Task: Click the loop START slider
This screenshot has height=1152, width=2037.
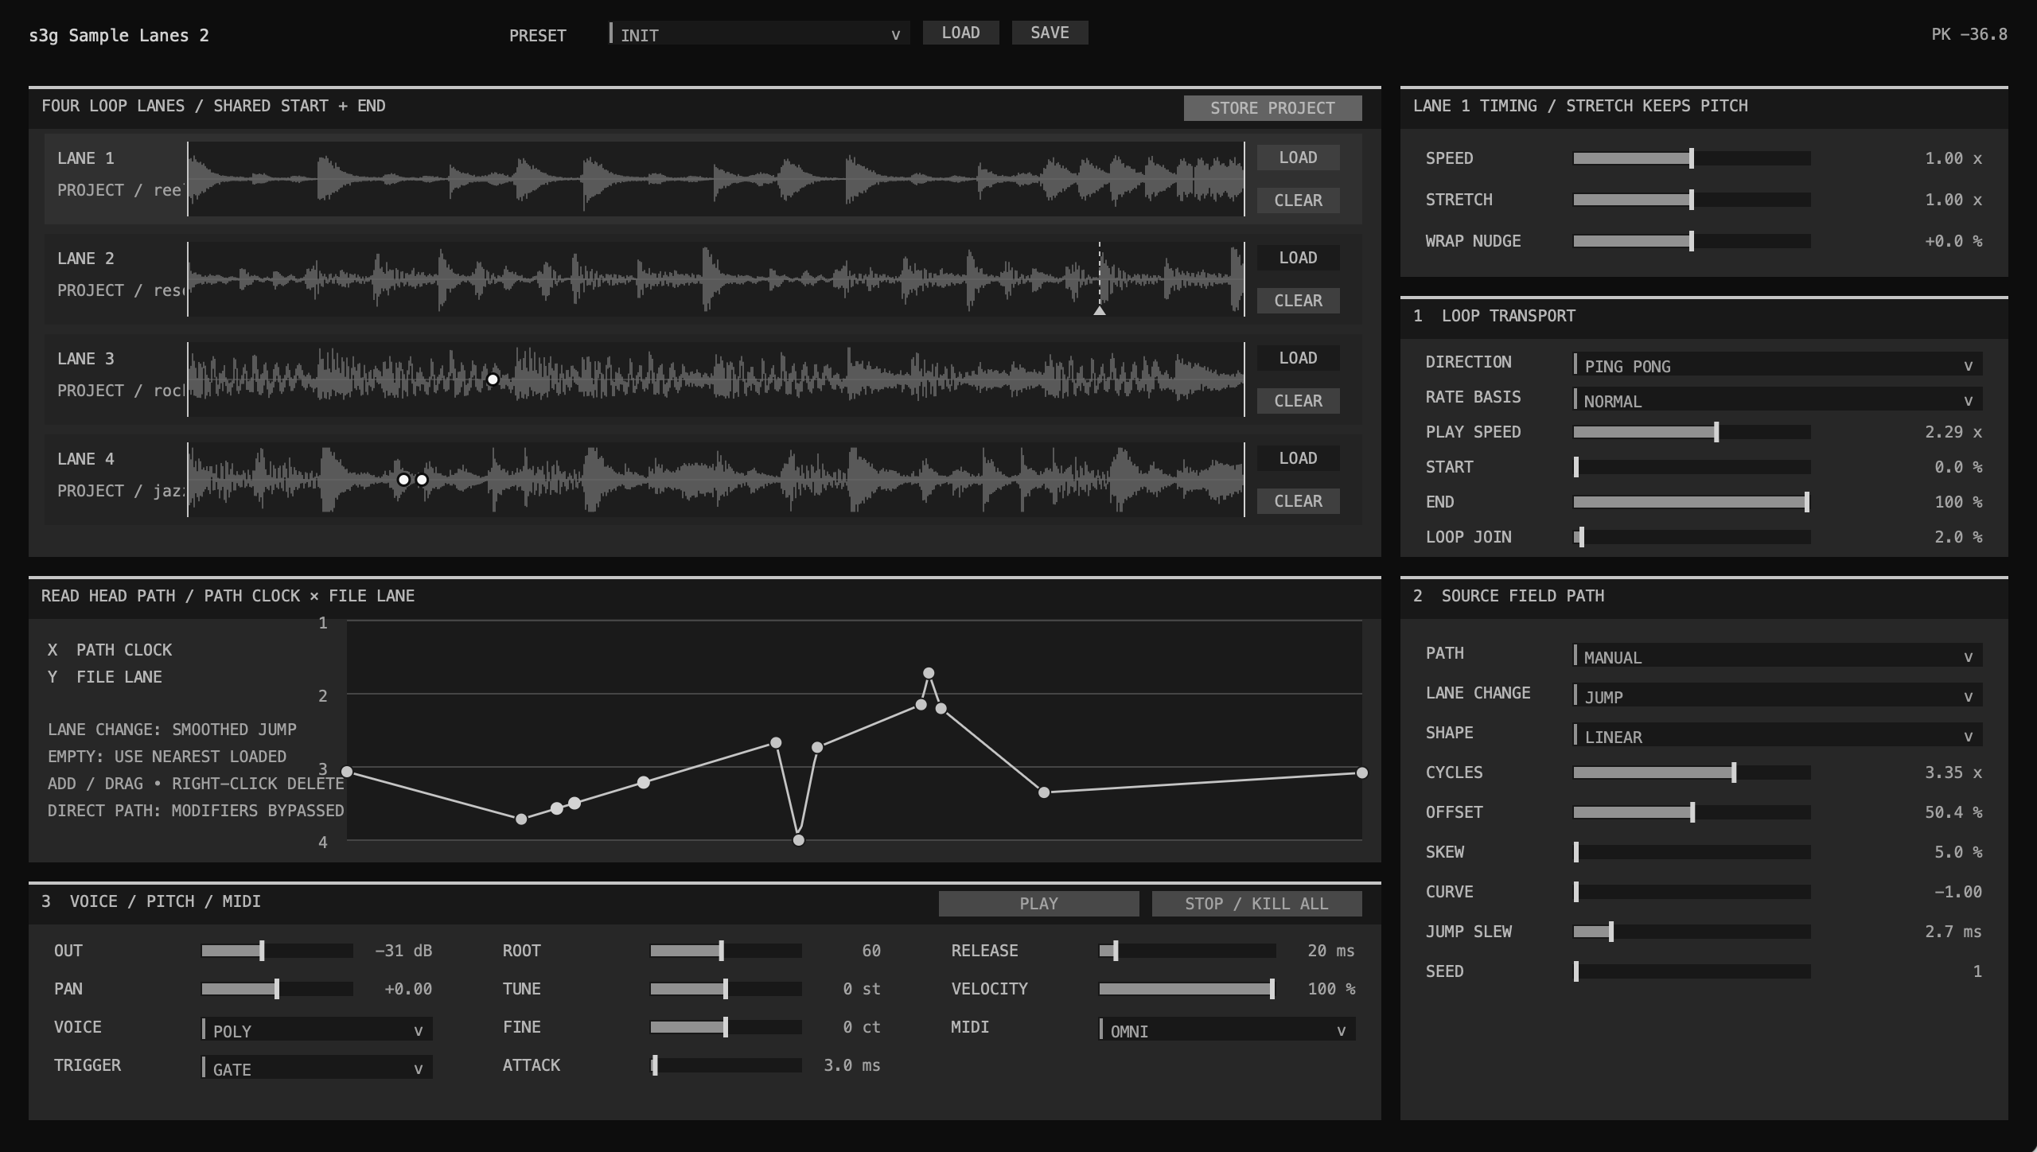Action: [x=1692, y=467]
